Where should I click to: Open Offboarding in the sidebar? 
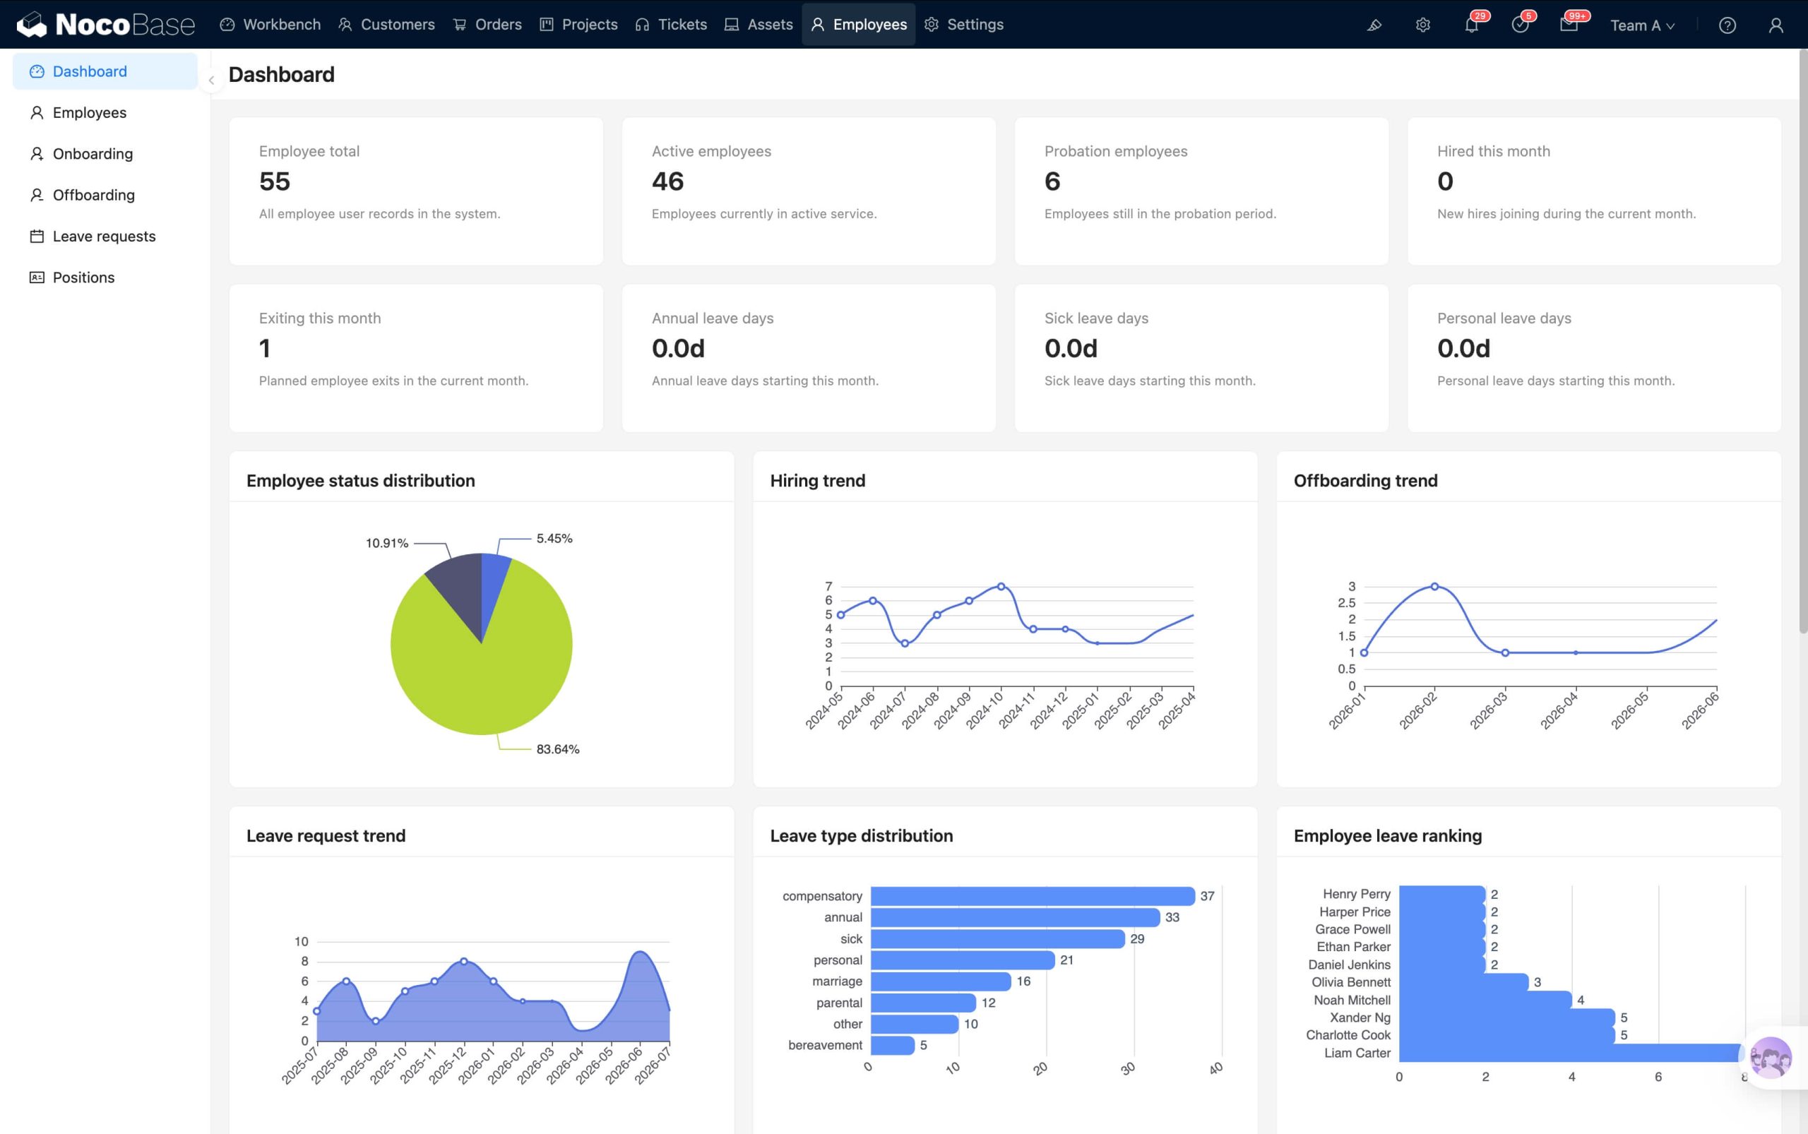105,195
